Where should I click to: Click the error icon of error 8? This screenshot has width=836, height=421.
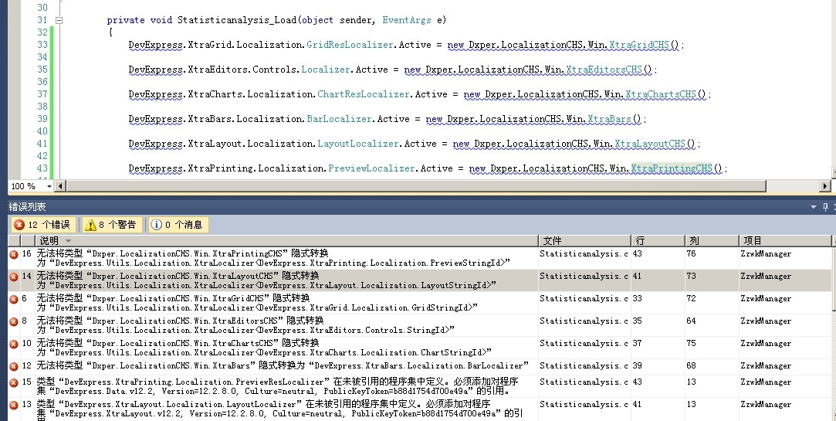(x=14, y=322)
